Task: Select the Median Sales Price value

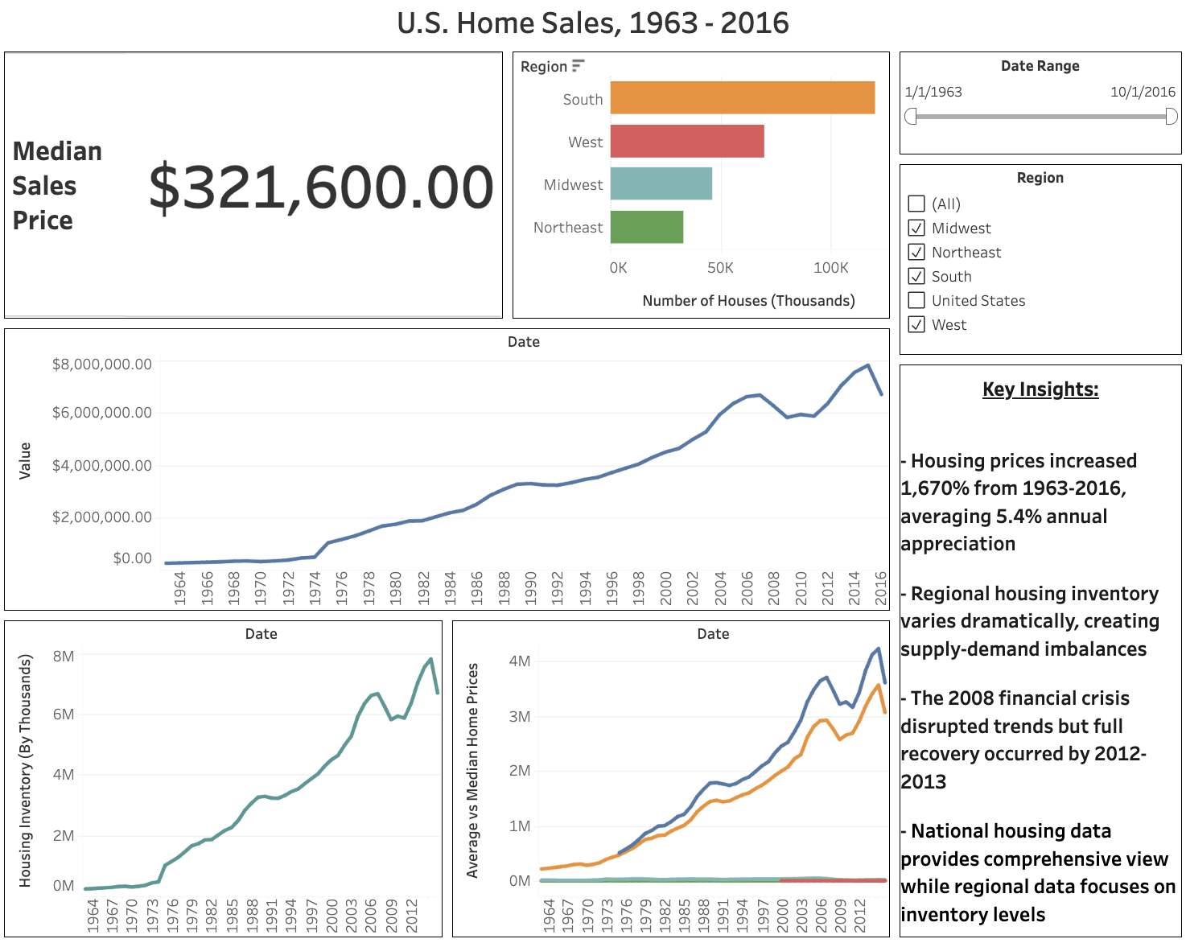Action: point(319,186)
